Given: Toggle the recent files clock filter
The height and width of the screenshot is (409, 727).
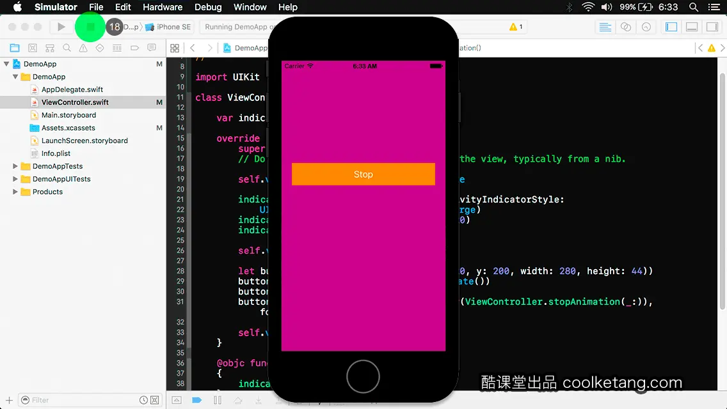Looking at the screenshot, I should 144,400.
